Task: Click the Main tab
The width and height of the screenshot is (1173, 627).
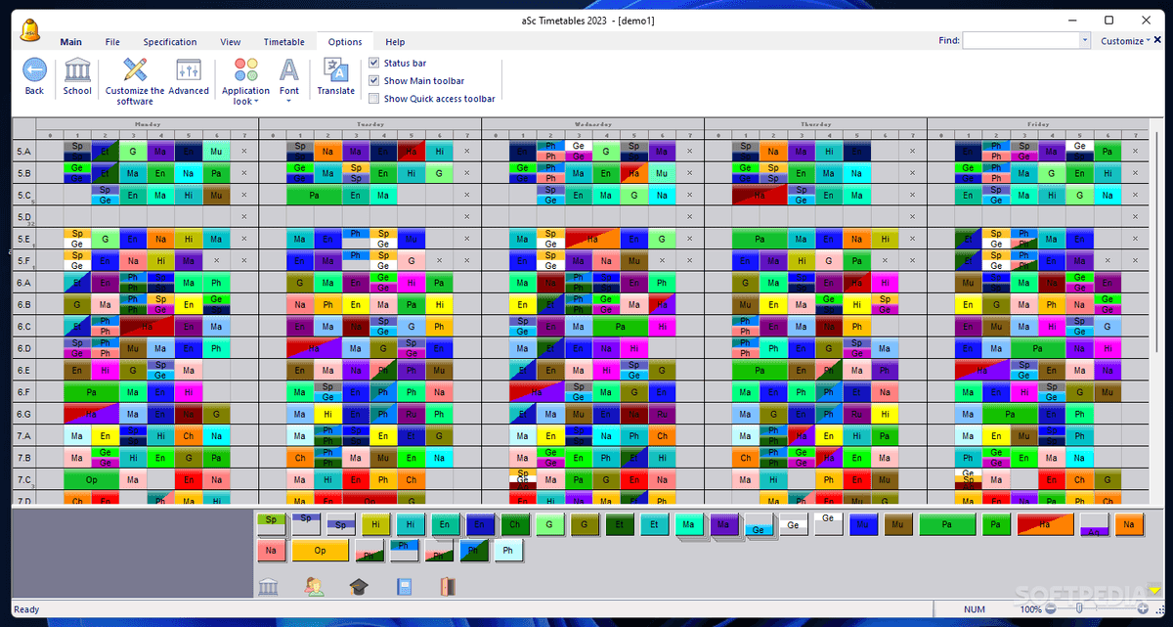Action: click(x=70, y=41)
